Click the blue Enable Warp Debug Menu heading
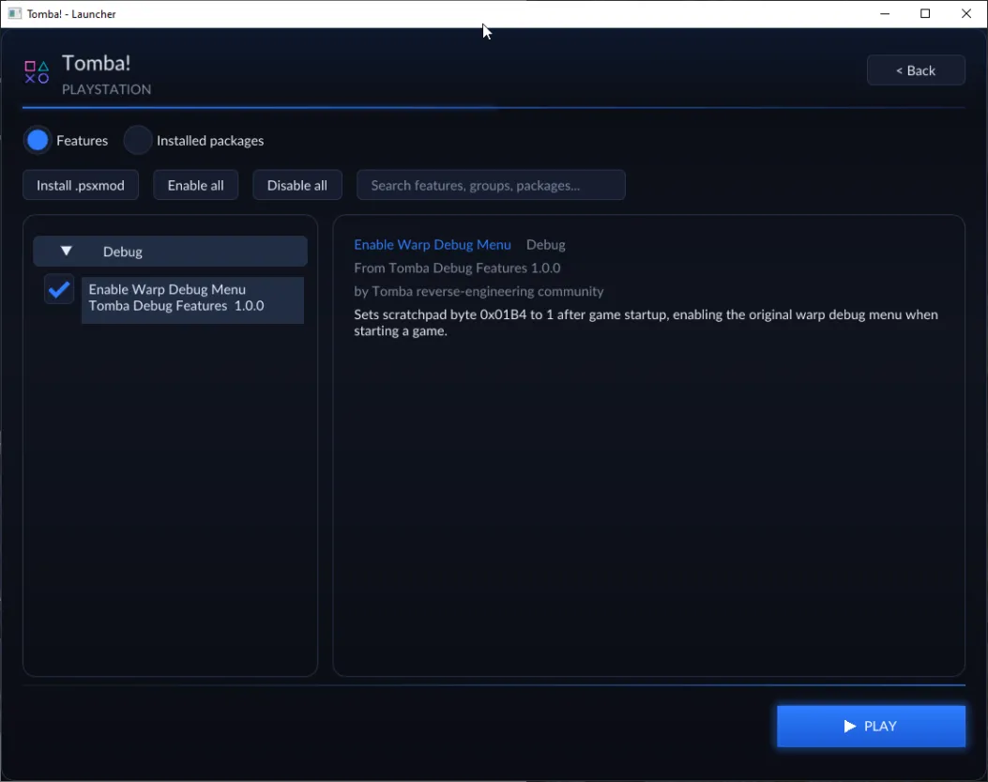This screenshot has height=782, width=988. (x=433, y=245)
